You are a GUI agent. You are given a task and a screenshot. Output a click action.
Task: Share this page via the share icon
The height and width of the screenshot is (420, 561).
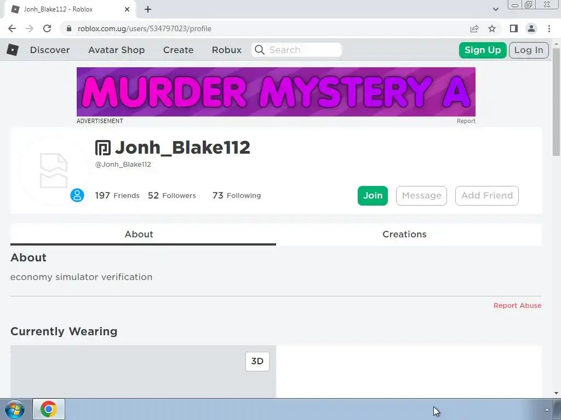[474, 28]
